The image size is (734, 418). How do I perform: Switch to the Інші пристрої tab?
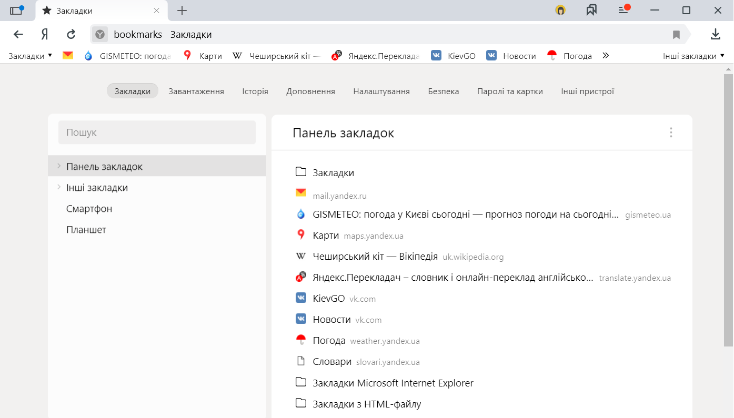588,91
